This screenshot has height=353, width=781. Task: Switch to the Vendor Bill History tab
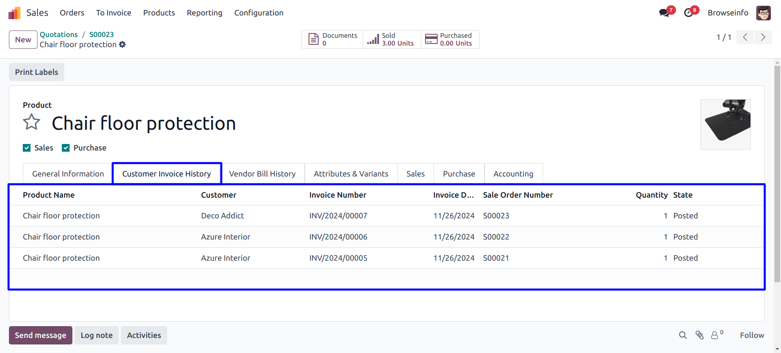(x=262, y=174)
